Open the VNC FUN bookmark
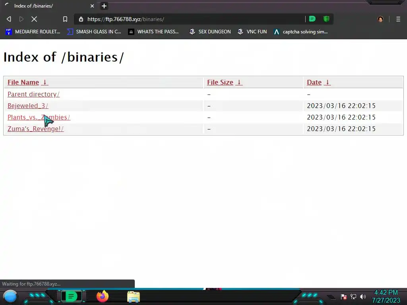 coord(252,32)
